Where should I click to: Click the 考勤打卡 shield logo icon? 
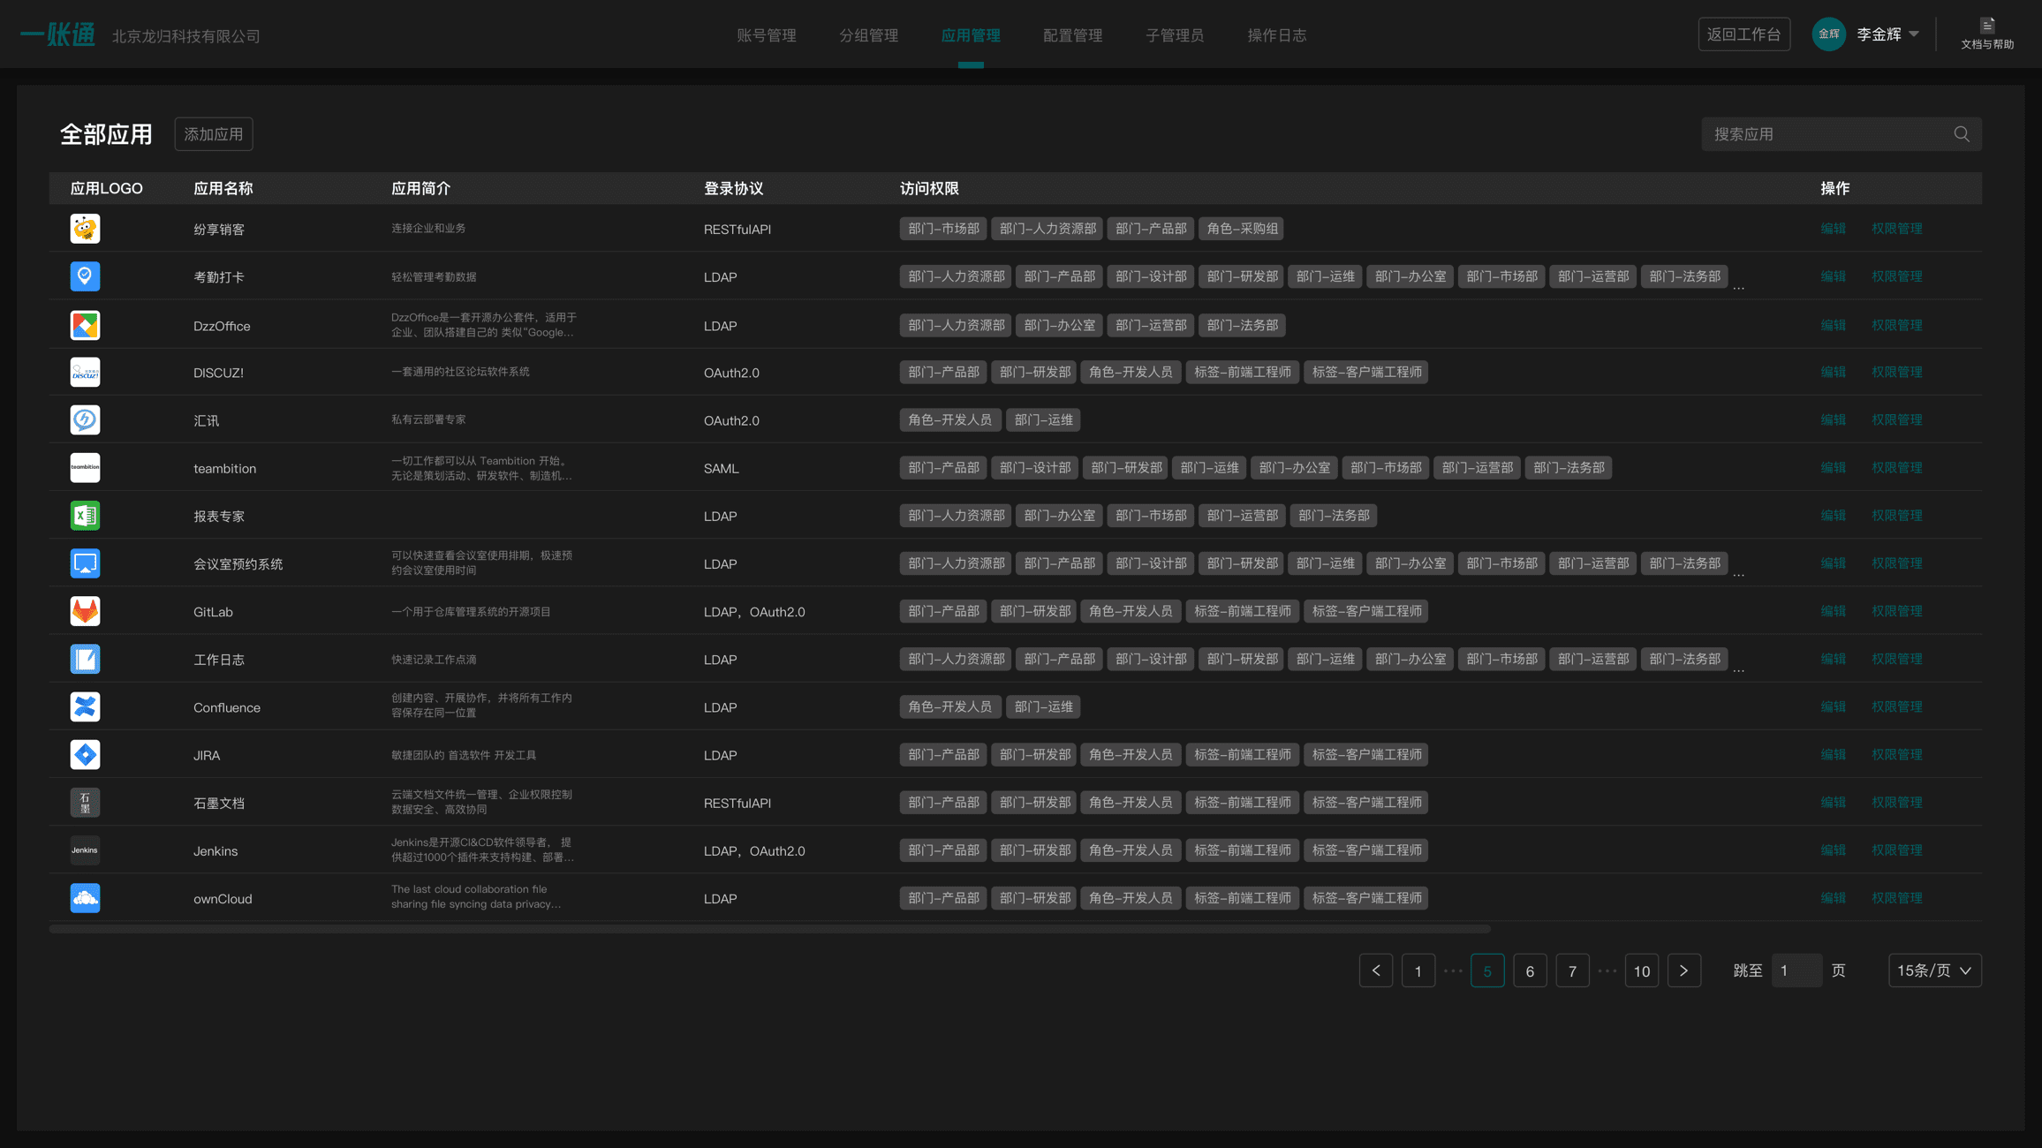pyautogui.click(x=85, y=276)
